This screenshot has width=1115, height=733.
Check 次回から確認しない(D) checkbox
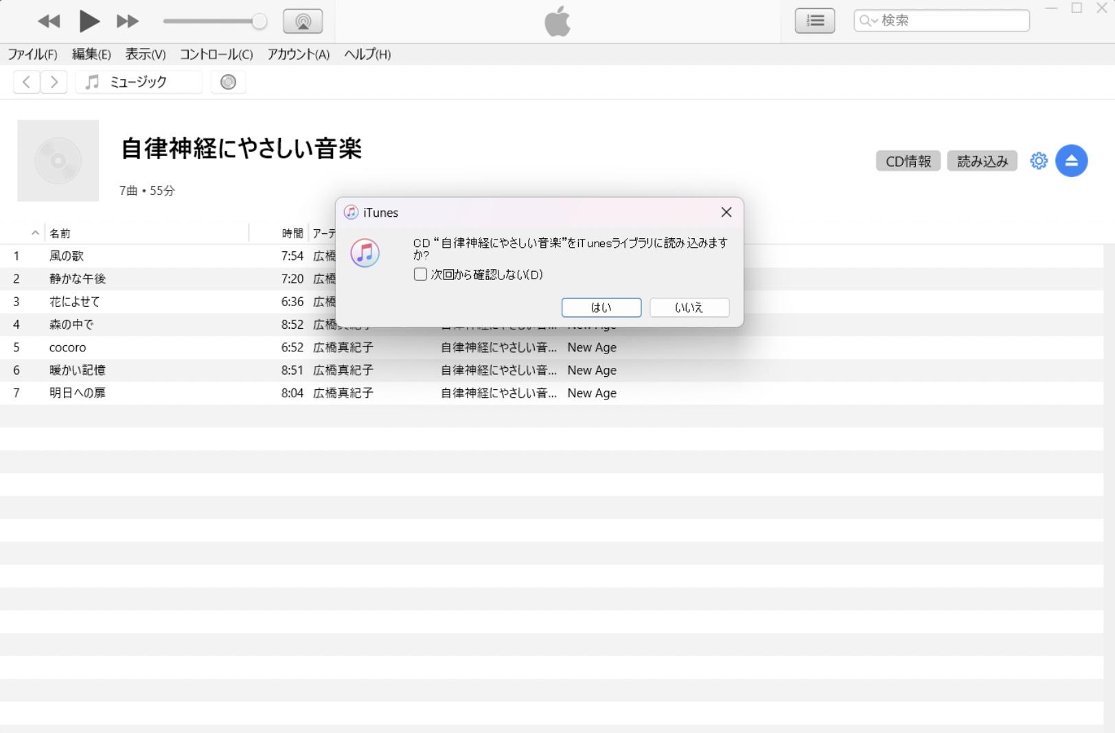click(420, 275)
